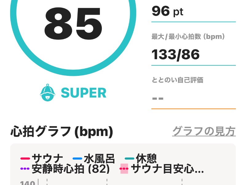This screenshot has height=185, width=246.
Task: Set the ととのい自己評価 empty value
Action: [x=158, y=99]
